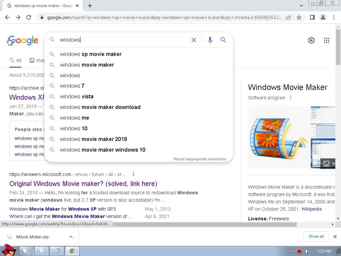
Task: Open the notepad taskbar item
Action: click(x=57, y=251)
